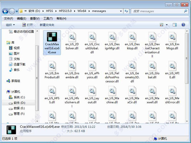Select 文档 library in sidebar
The image size is (191, 143).
(x=14, y=59)
